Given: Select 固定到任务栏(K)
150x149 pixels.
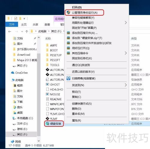Looking at the screenshot, I should [x=82, y=58].
